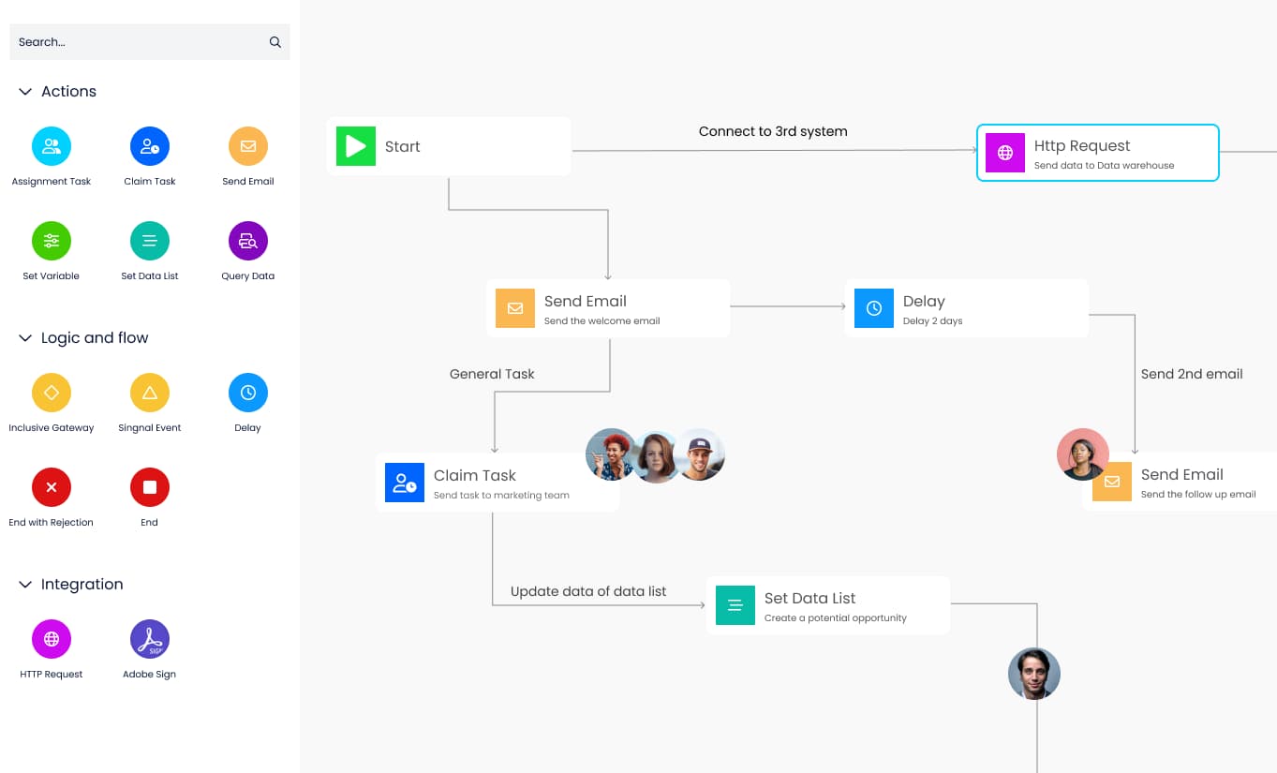
Task: Collapse the Logic and flow section
Action: pyautogui.click(x=25, y=338)
